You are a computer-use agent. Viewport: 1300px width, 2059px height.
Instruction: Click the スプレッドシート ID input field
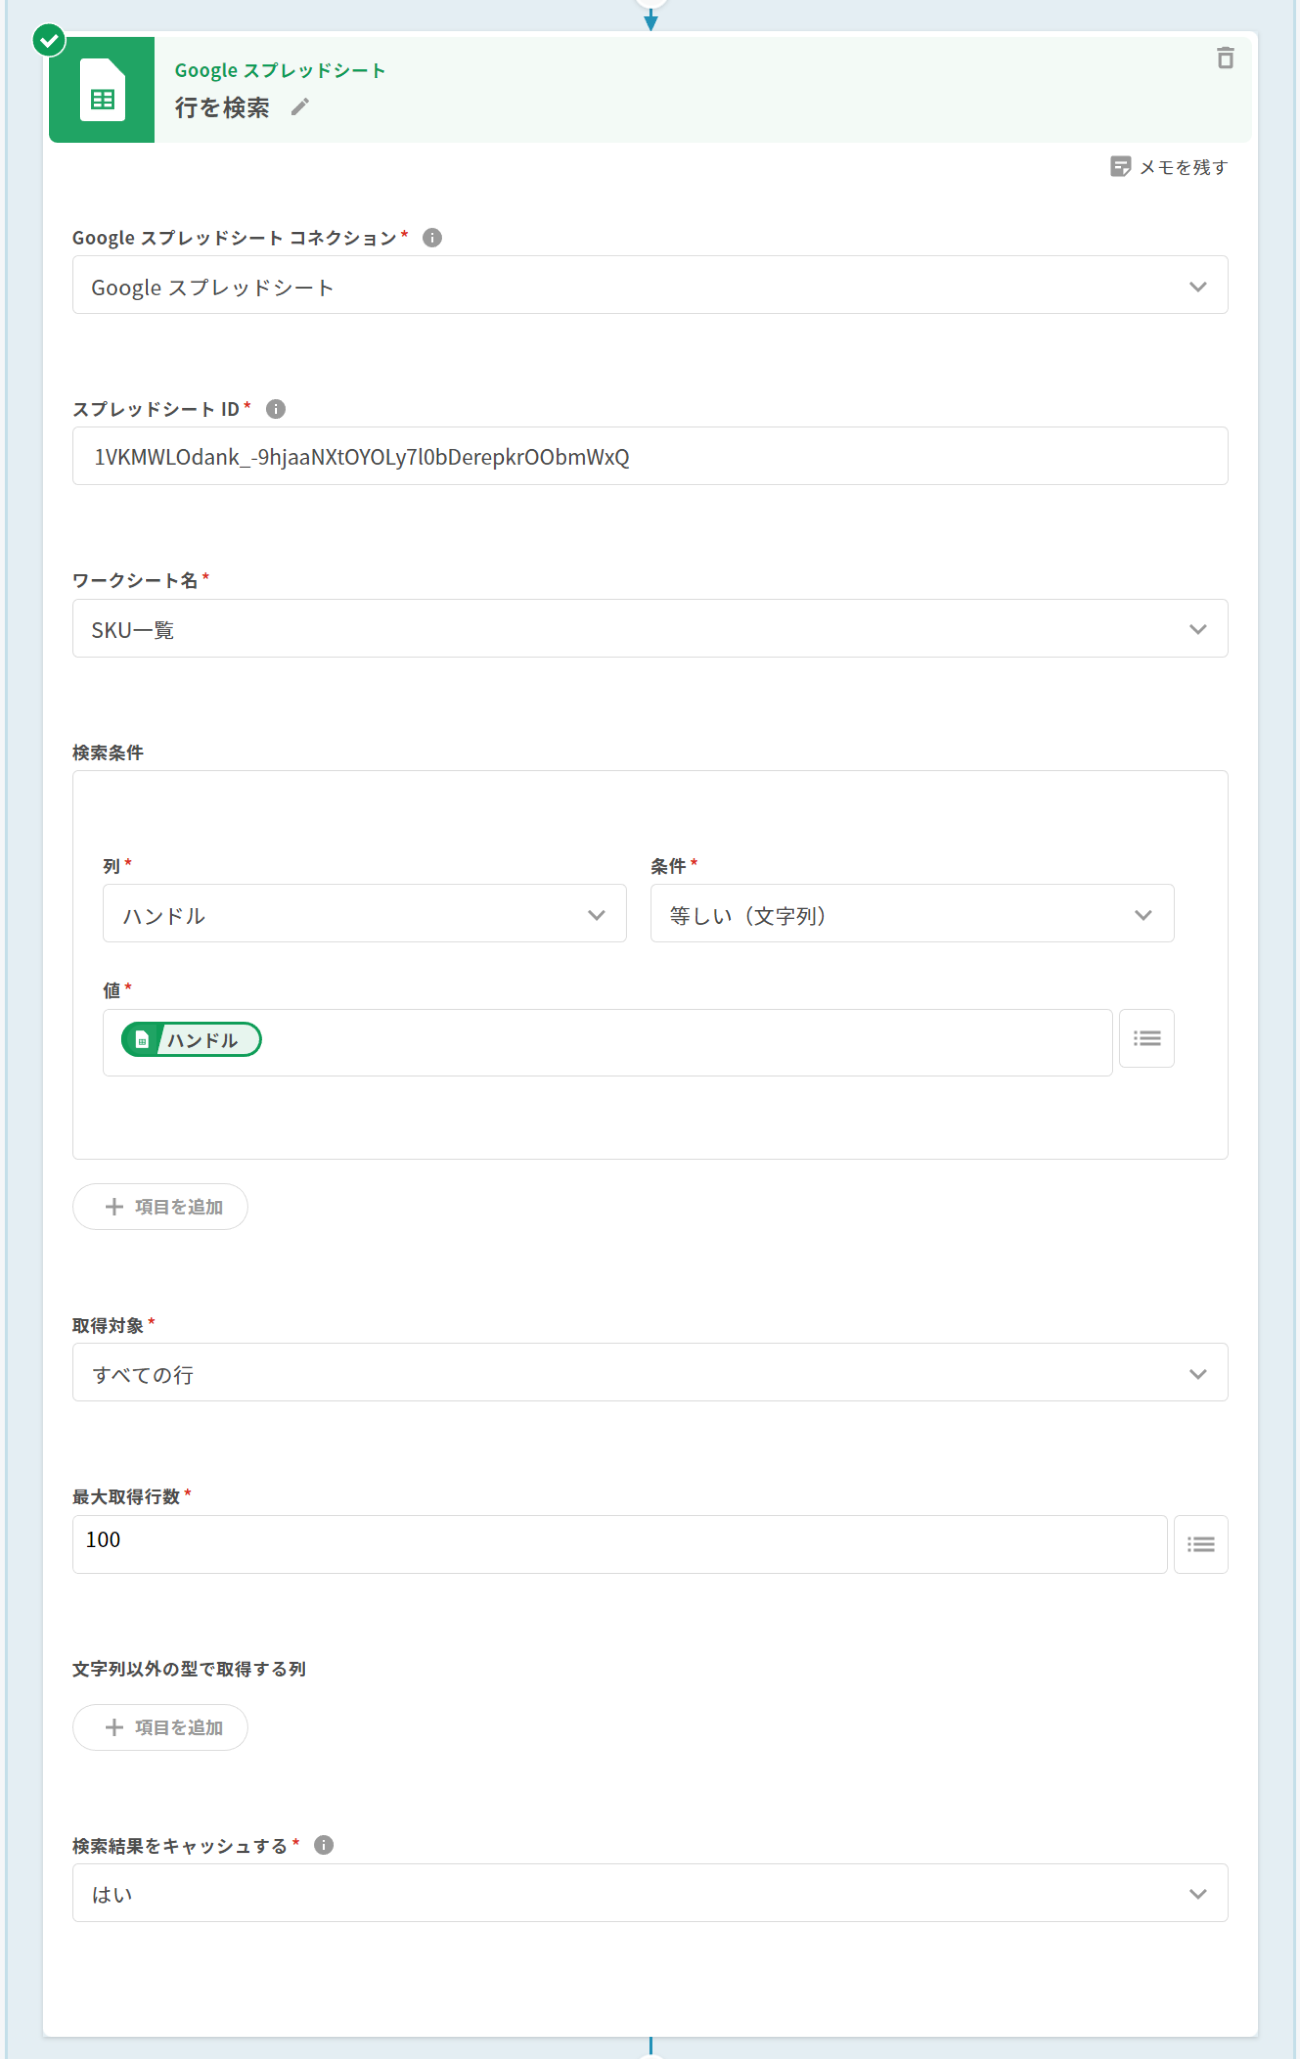[649, 457]
